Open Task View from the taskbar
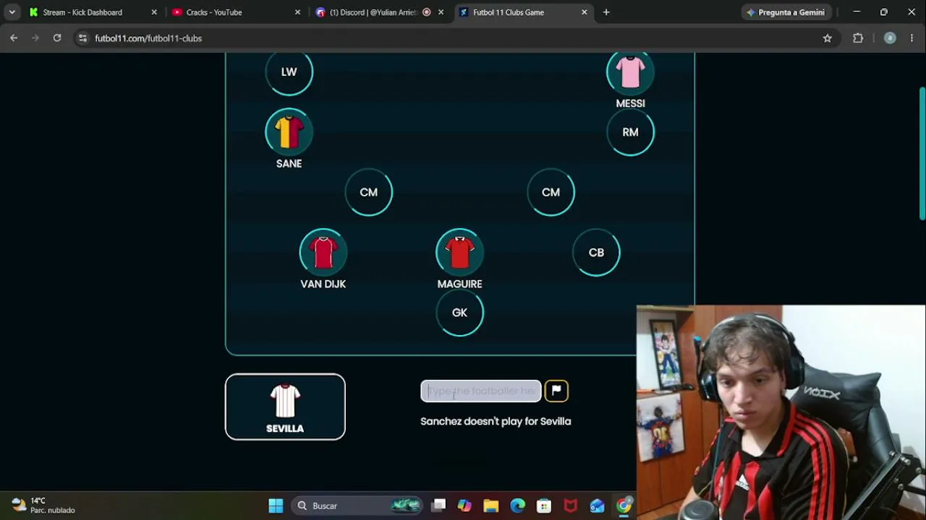 (x=438, y=506)
